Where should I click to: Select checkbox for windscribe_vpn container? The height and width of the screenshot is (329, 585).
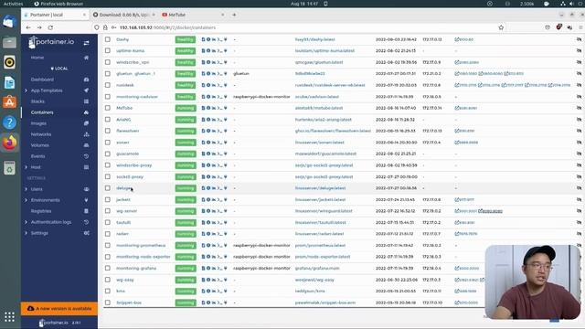[108, 62]
